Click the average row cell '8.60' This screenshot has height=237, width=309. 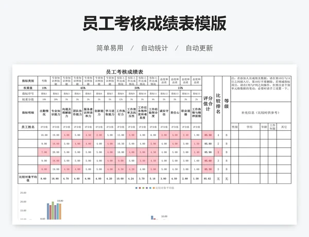(x=44, y=179)
